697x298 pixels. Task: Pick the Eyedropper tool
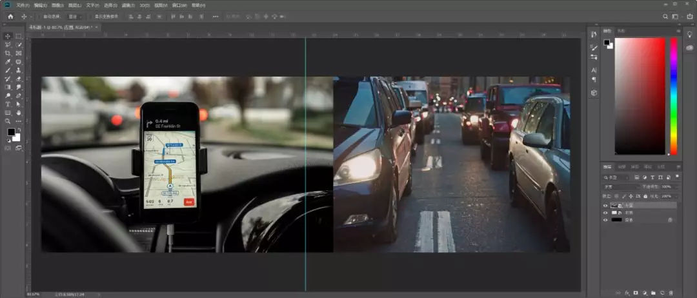(x=8, y=61)
